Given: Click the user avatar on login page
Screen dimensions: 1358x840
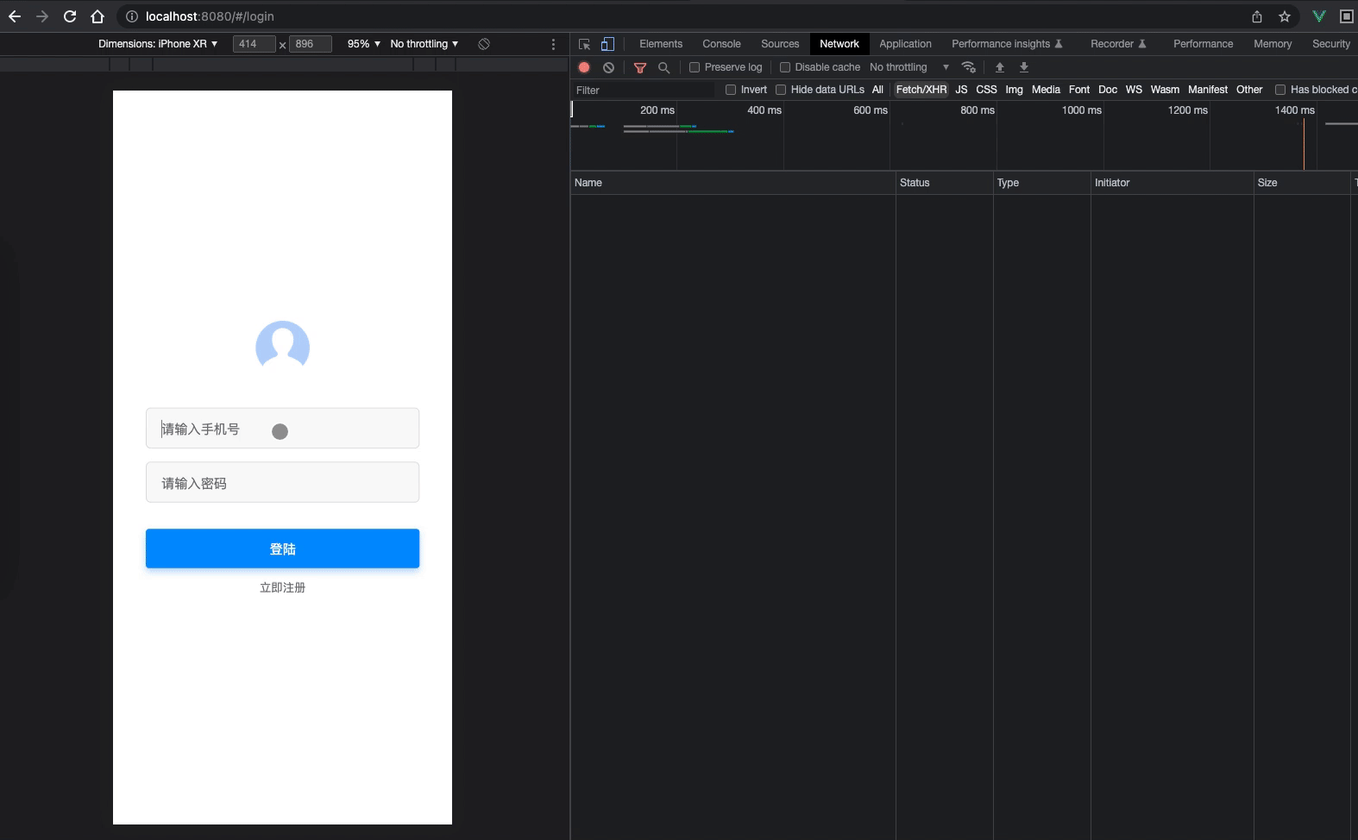Looking at the screenshot, I should tap(282, 346).
